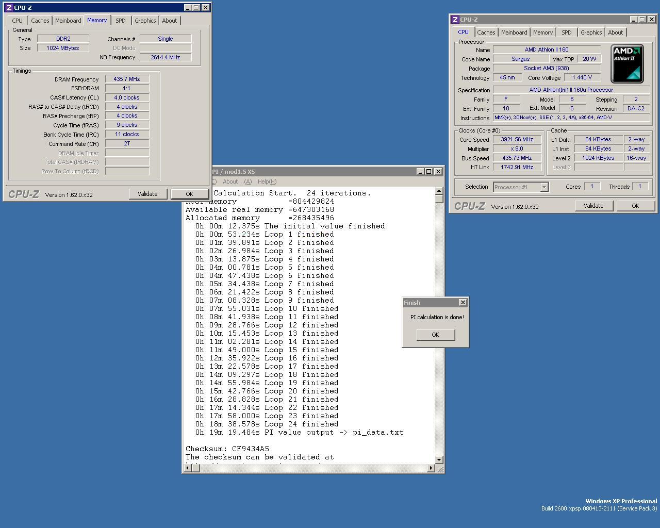Viewport: 660px width, 528px height.
Task: Click the processor Name field AMD Athlon II 160
Action: 547,49
